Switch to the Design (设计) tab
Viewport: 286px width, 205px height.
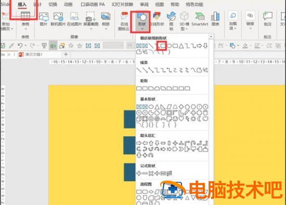click(37, 4)
